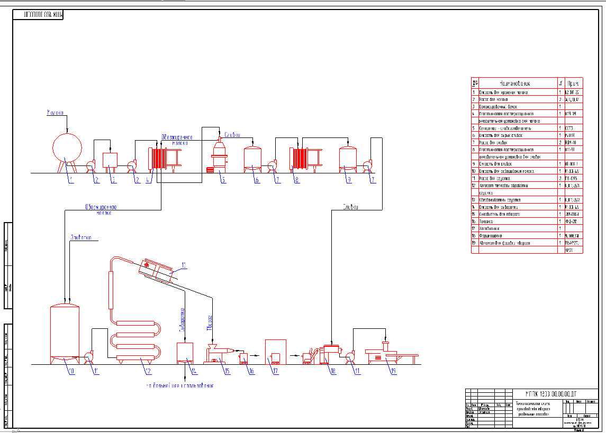
Task: Select the raw cream tank symbol labeled 6
Action: click(253, 159)
